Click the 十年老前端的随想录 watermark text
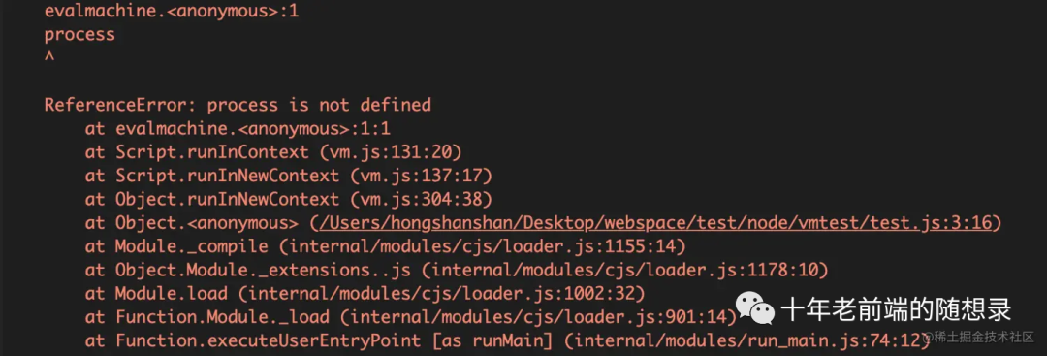 pos(896,309)
